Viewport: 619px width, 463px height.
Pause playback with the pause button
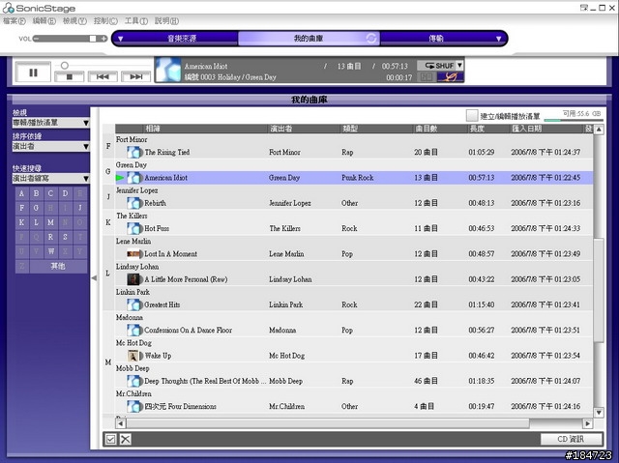[33, 72]
